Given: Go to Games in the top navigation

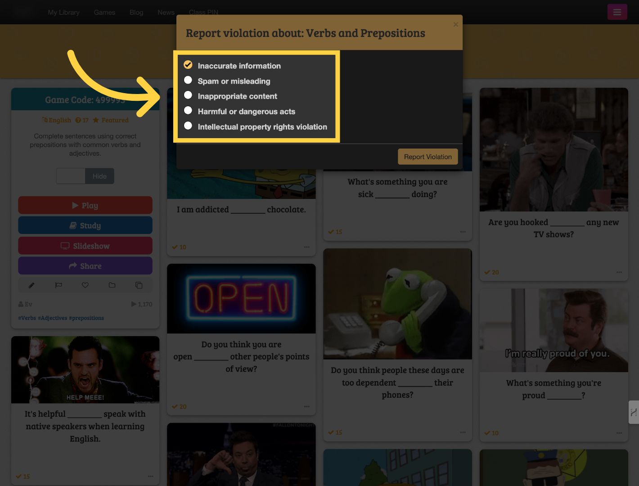Looking at the screenshot, I should pyautogui.click(x=104, y=12).
